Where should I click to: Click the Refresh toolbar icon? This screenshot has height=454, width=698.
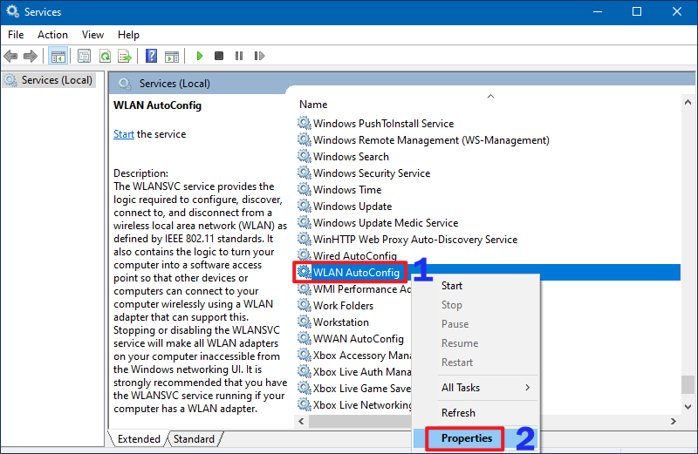pos(105,56)
